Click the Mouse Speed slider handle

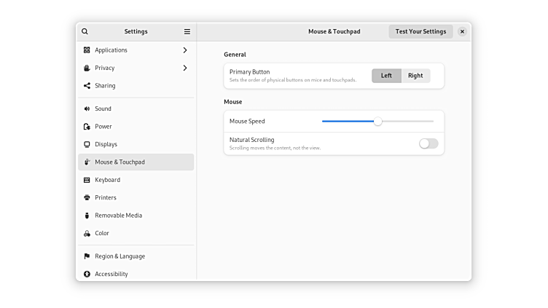[377, 122]
